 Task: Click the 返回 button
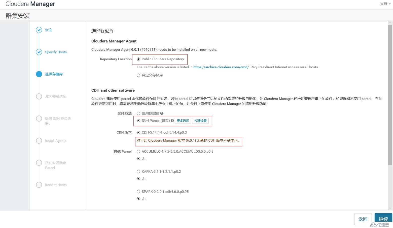coord(363,219)
